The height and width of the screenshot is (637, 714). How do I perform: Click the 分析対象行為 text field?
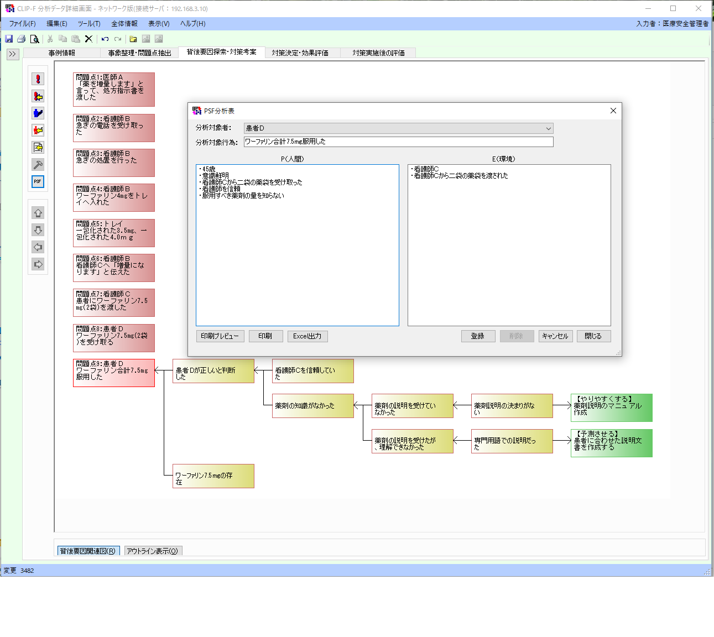click(398, 142)
